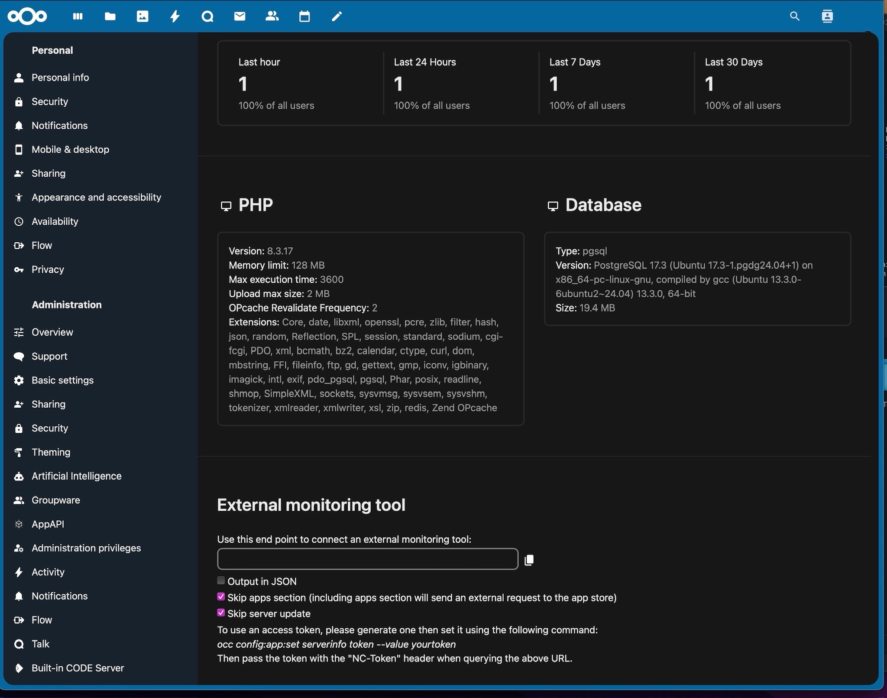Viewport: 887px width, 698px height.
Task: Click the database Size 19.4 MB value
Action: (x=597, y=308)
